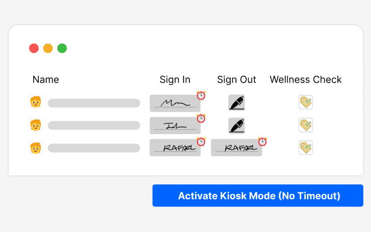Open second row wellness check tag icon
371x232 pixels.
305,125
